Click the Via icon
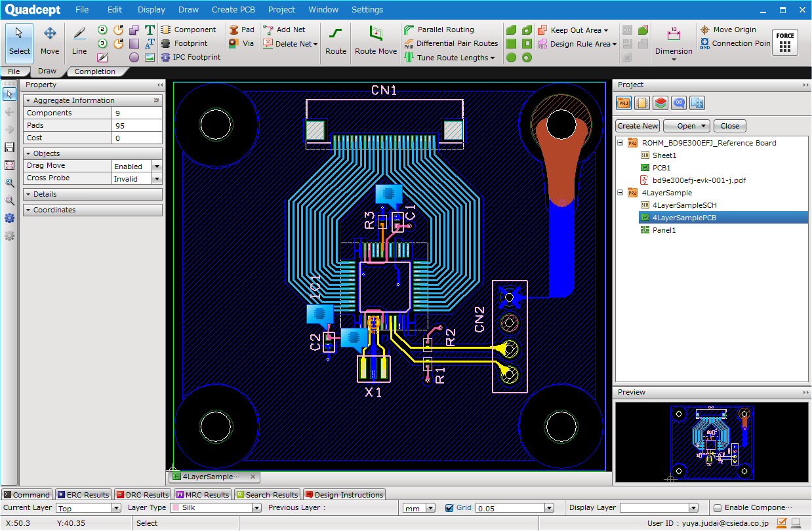 click(234, 43)
